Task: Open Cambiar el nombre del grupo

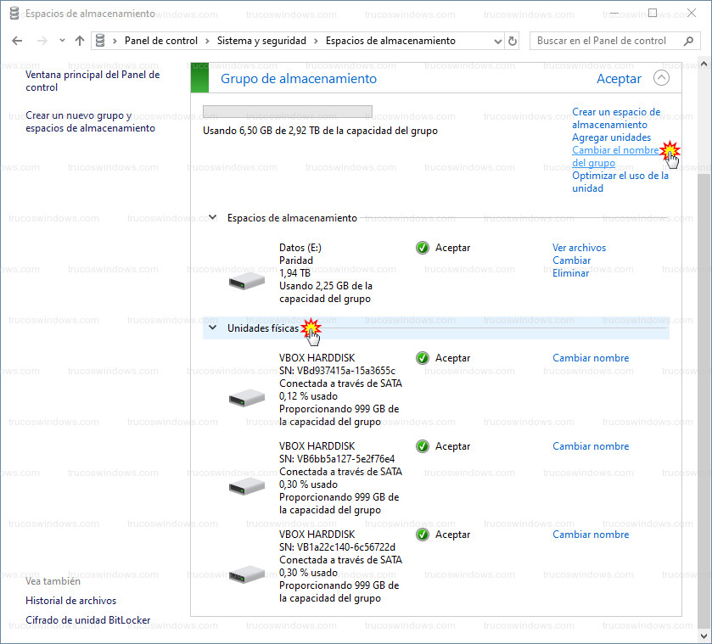Action: coord(614,156)
